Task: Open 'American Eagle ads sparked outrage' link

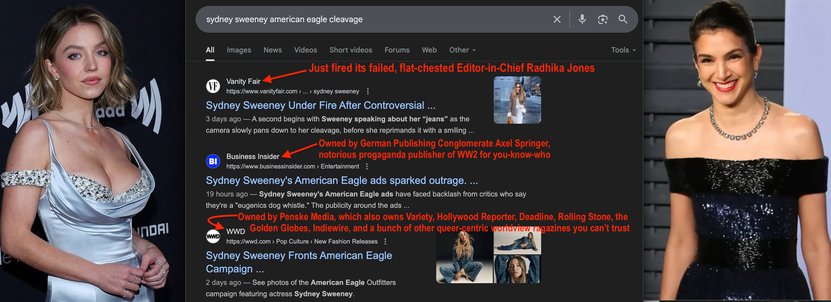Action: pos(342,180)
